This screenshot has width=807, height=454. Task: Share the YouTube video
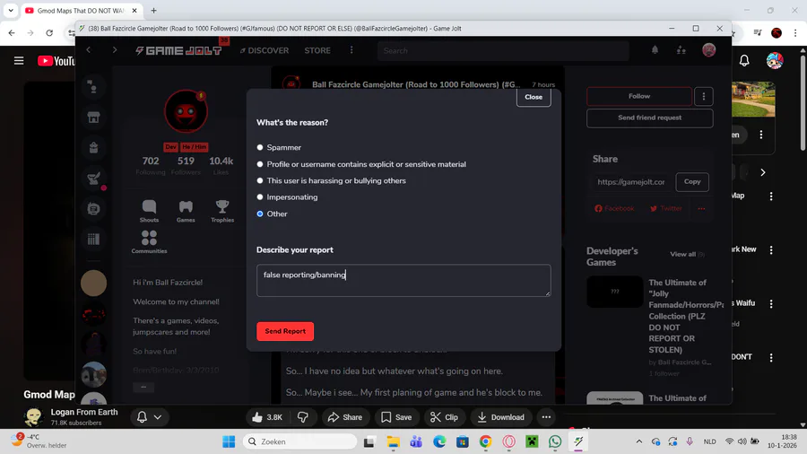pyautogui.click(x=345, y=417)
